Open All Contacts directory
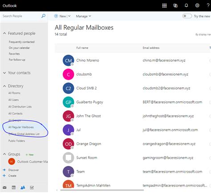211x194 pixels. click(16, 113)
